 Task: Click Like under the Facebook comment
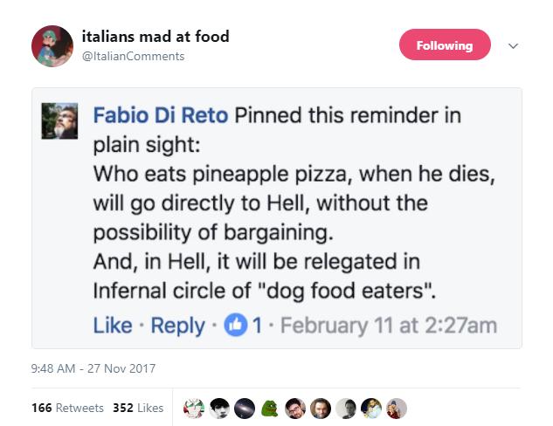pos(113,326)
